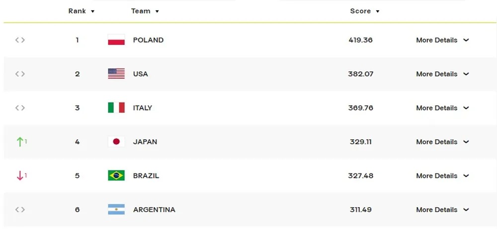Sort table by Team column
Image resolution: width=497 pixels, height=229 pixels.
(x=145, y=11)
